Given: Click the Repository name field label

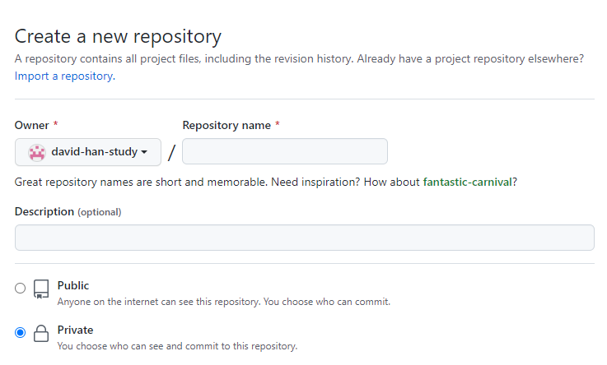Looking at the screenshot, I should [x=226, y=125].
